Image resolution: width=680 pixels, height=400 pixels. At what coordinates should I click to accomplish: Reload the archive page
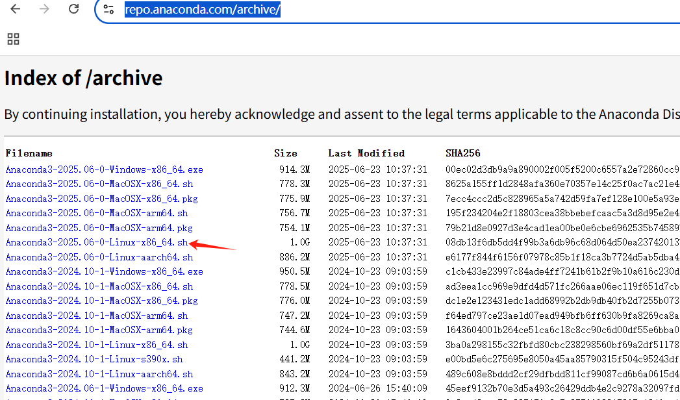pyautogui.click(x=74, y=8)
